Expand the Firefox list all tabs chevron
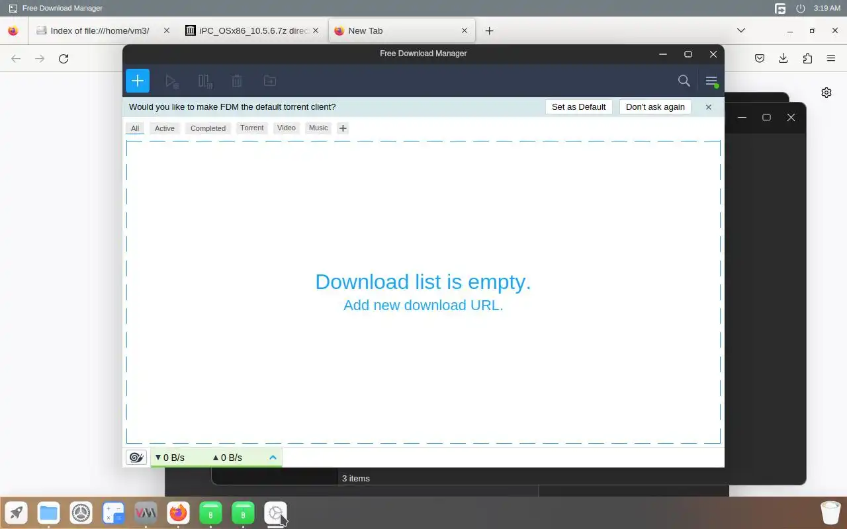 pyautogui.click(x=741, y=30)
